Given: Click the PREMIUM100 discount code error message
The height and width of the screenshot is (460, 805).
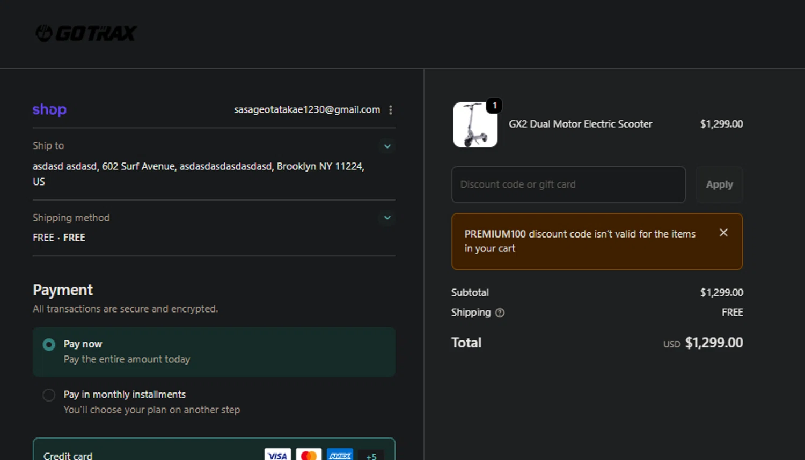Looking at the screenshot, I should pyautogui.click(x=580, y=241).
